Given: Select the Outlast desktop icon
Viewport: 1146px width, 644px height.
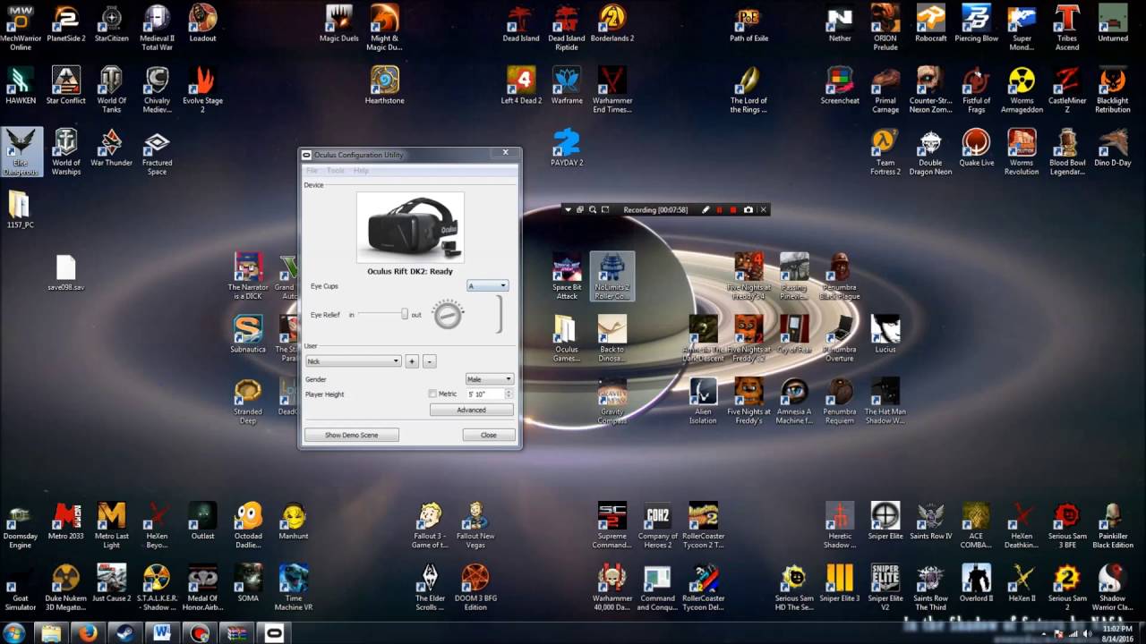Looking at the screenshot, I should pos(202,521).
